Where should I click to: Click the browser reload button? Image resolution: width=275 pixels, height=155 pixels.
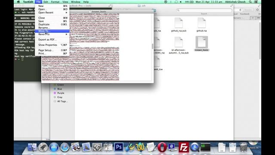241,10
